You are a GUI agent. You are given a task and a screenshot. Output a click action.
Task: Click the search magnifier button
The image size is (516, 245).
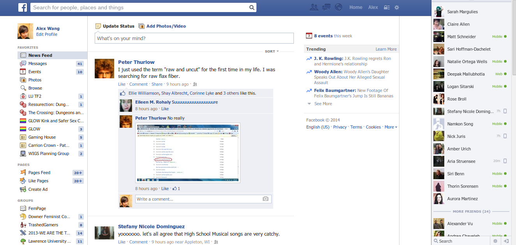(x=252, y=7)
